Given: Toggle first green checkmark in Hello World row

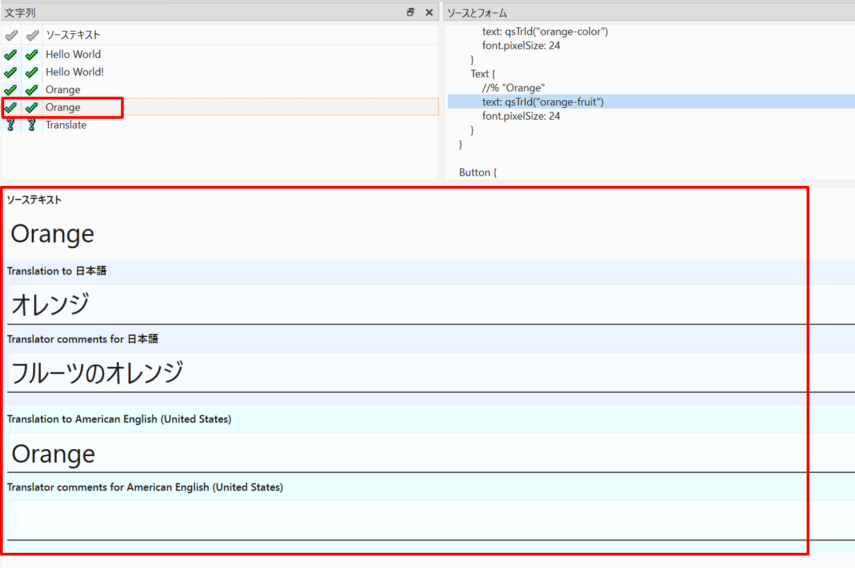Looking at the screenshot, I should point(11,55).
